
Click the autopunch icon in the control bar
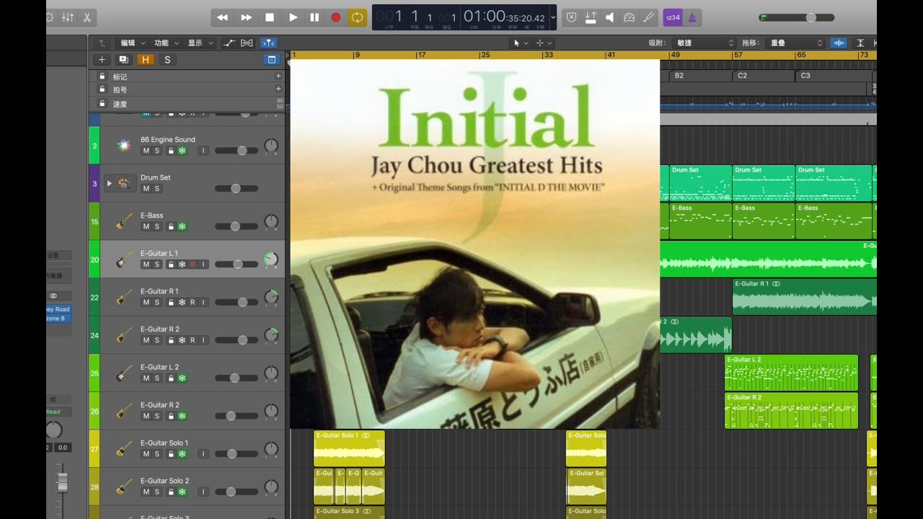[x=591, y=17]
